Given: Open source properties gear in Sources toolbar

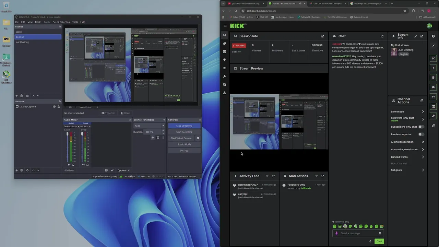Looking at the screenshot, I should 27,170.
